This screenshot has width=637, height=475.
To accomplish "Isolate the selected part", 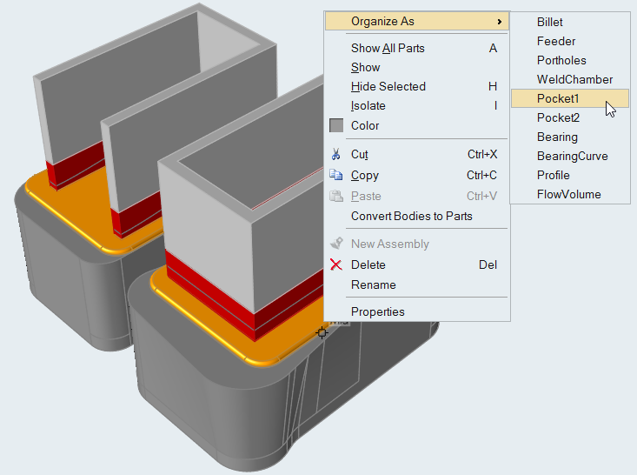I will click(368, 106).
